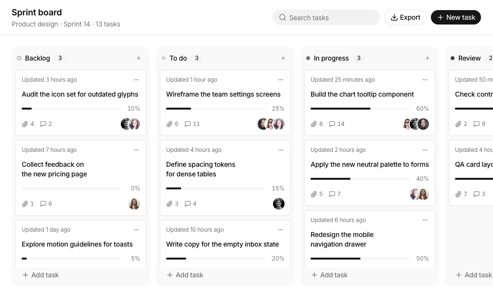Click progress bar on Audit icon set card
493x298 pixels.
click(71, 109)
